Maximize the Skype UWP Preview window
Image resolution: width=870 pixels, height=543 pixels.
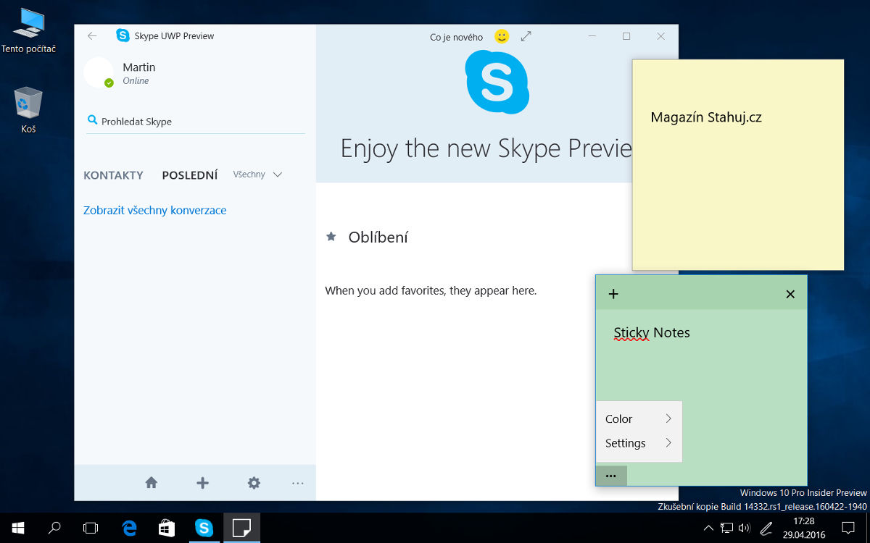626,36
